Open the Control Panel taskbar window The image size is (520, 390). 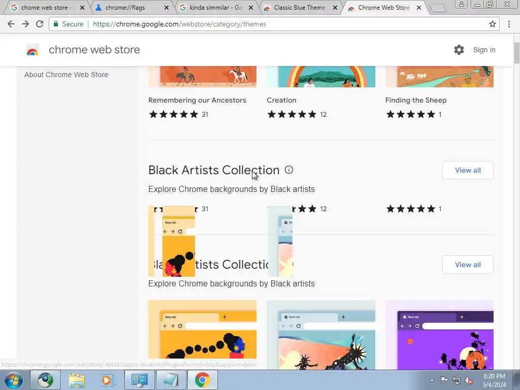139,380
